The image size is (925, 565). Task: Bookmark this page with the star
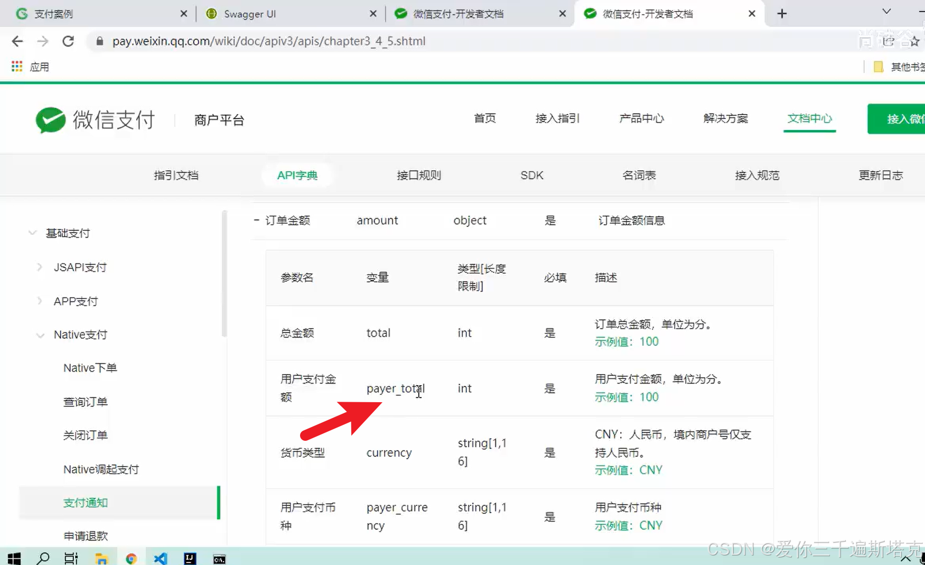(x=914, y=41)
